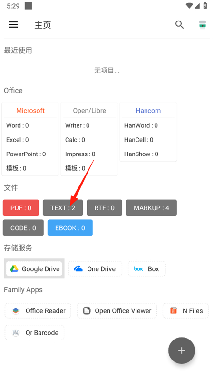This screenshot has width=214, height=381.
Task: Tap the coffee cup donate icon
Action: click(203, 24)
